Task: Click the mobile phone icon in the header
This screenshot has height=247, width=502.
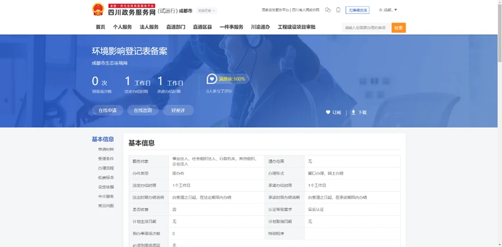Action: 338,10
